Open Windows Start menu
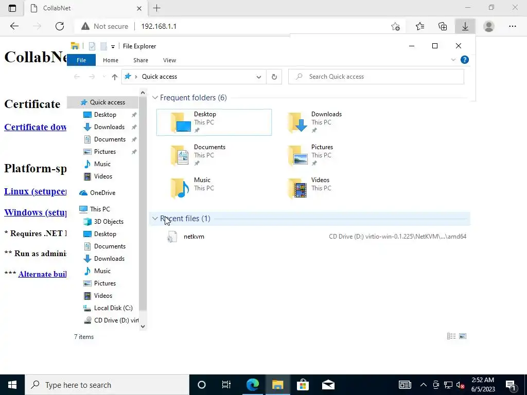 (x=12, y=385)
